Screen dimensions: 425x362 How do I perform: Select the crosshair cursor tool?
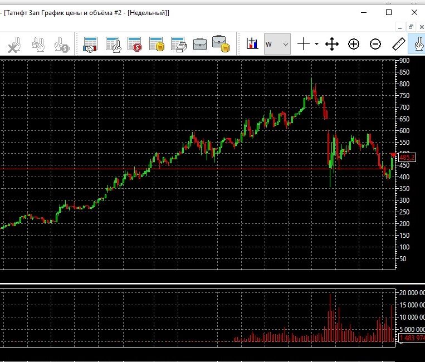[x=304, y=44]
